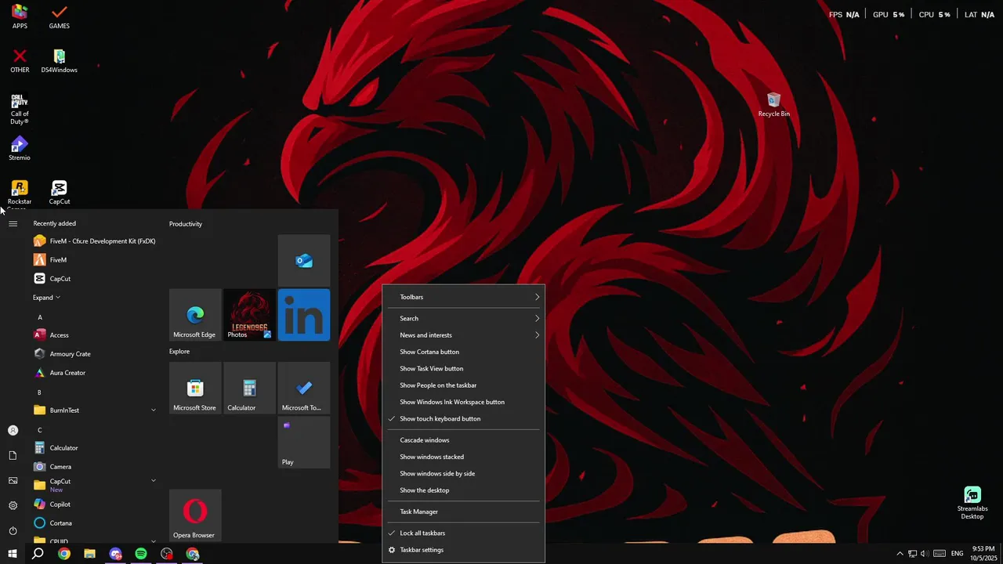Open the touch keyboard tray icon
Viewport: 1003px width, 564px height.
click(x=939, y=554)
